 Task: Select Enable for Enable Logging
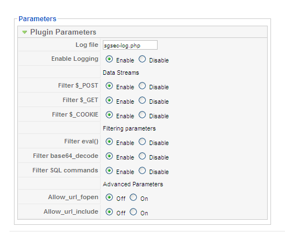[x=109, y=59]
